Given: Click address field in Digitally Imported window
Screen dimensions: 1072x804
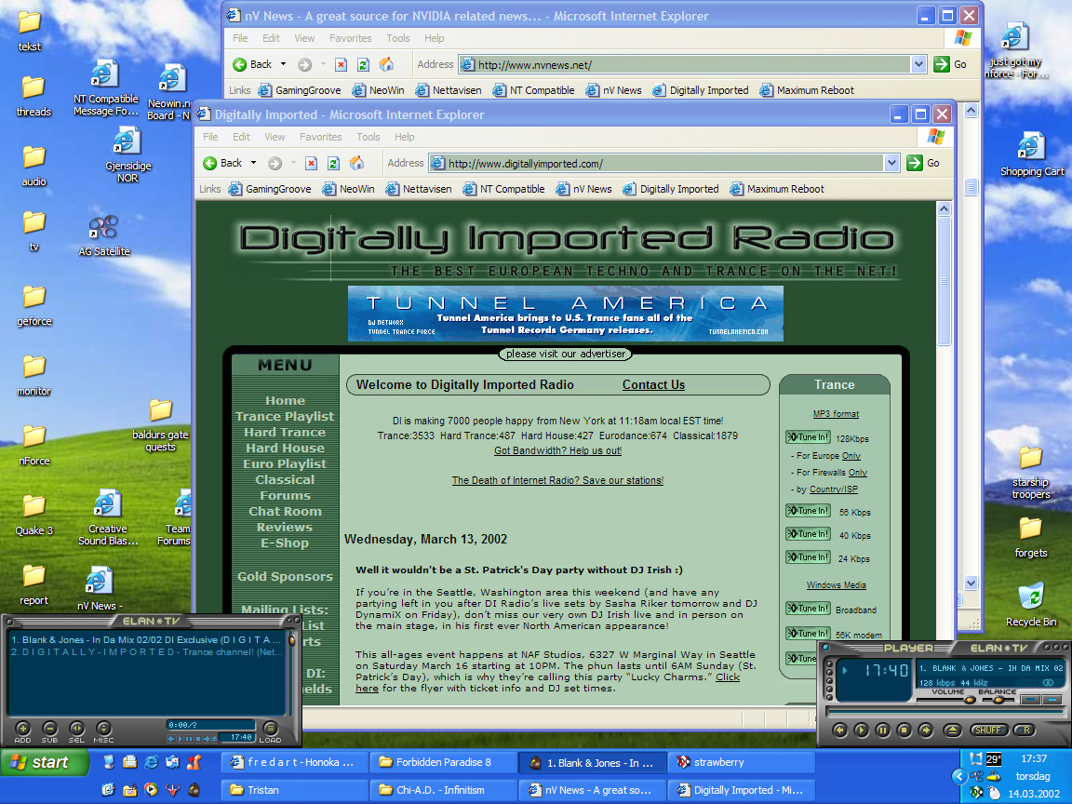Looking at the screenshot, I should pos(664,164).
